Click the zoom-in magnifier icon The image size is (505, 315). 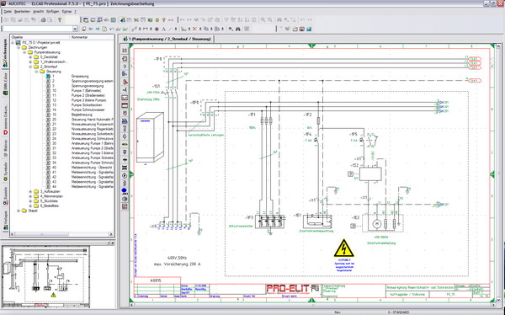pyautogui.click(x=263, y=20)
